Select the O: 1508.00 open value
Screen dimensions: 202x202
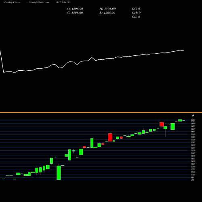75,8
